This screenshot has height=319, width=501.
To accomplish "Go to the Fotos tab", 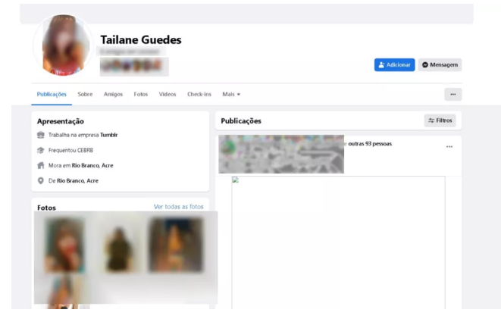I will [140, 95].
